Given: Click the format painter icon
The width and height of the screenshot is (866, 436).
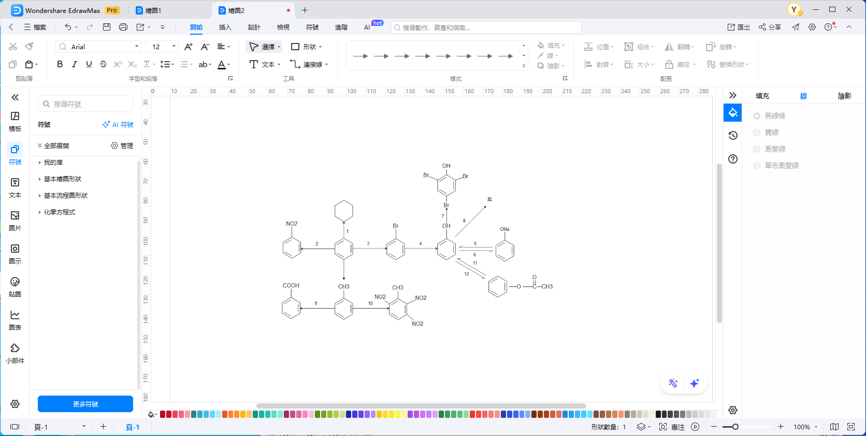Looking at the screenshot, I should click(x=30, y=47).
